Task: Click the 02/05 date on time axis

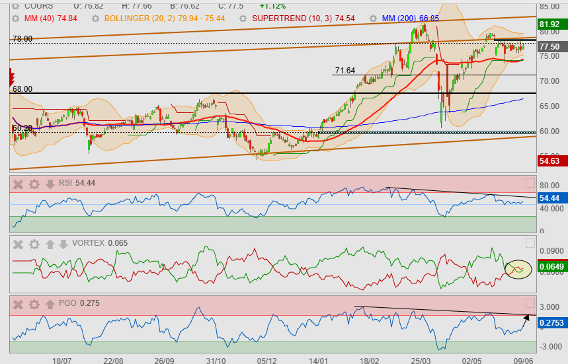Action: [471, 361]
